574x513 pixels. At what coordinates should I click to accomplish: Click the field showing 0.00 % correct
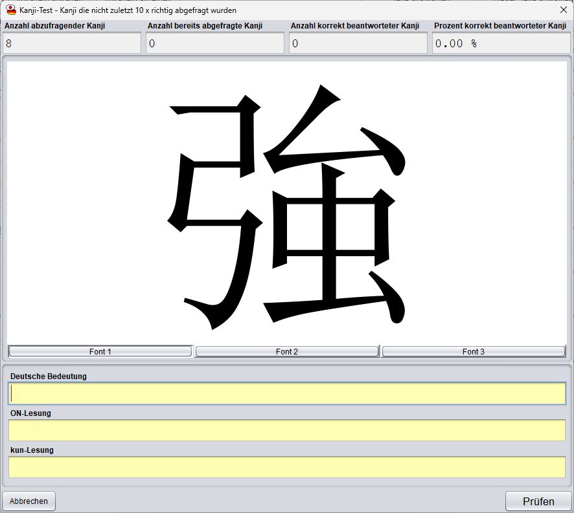(501, 43)
